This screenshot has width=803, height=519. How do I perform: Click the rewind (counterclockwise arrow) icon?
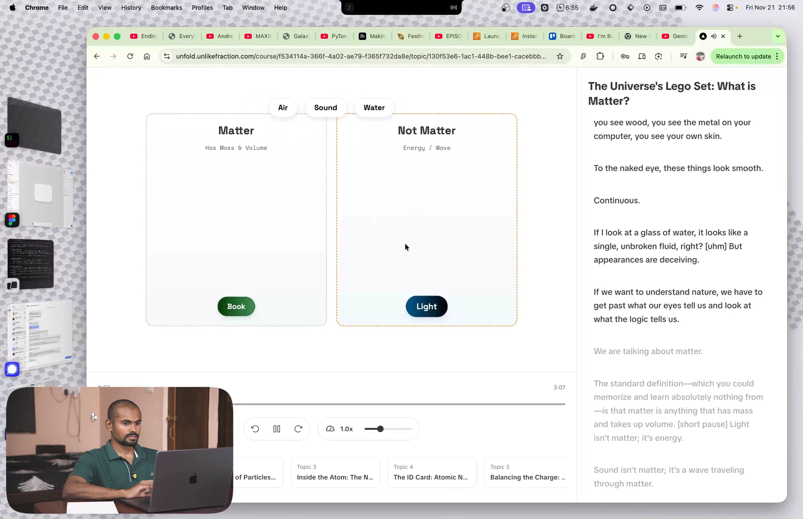255,429
